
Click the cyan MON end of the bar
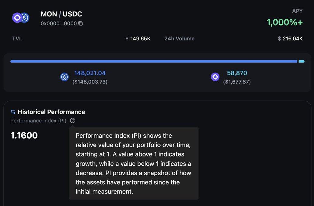click(301, 61)
